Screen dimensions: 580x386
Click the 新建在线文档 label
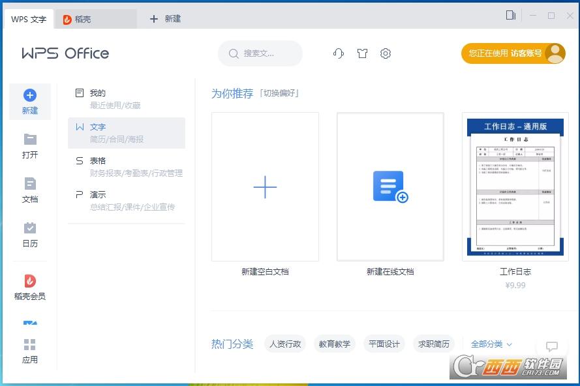(390, 272)
